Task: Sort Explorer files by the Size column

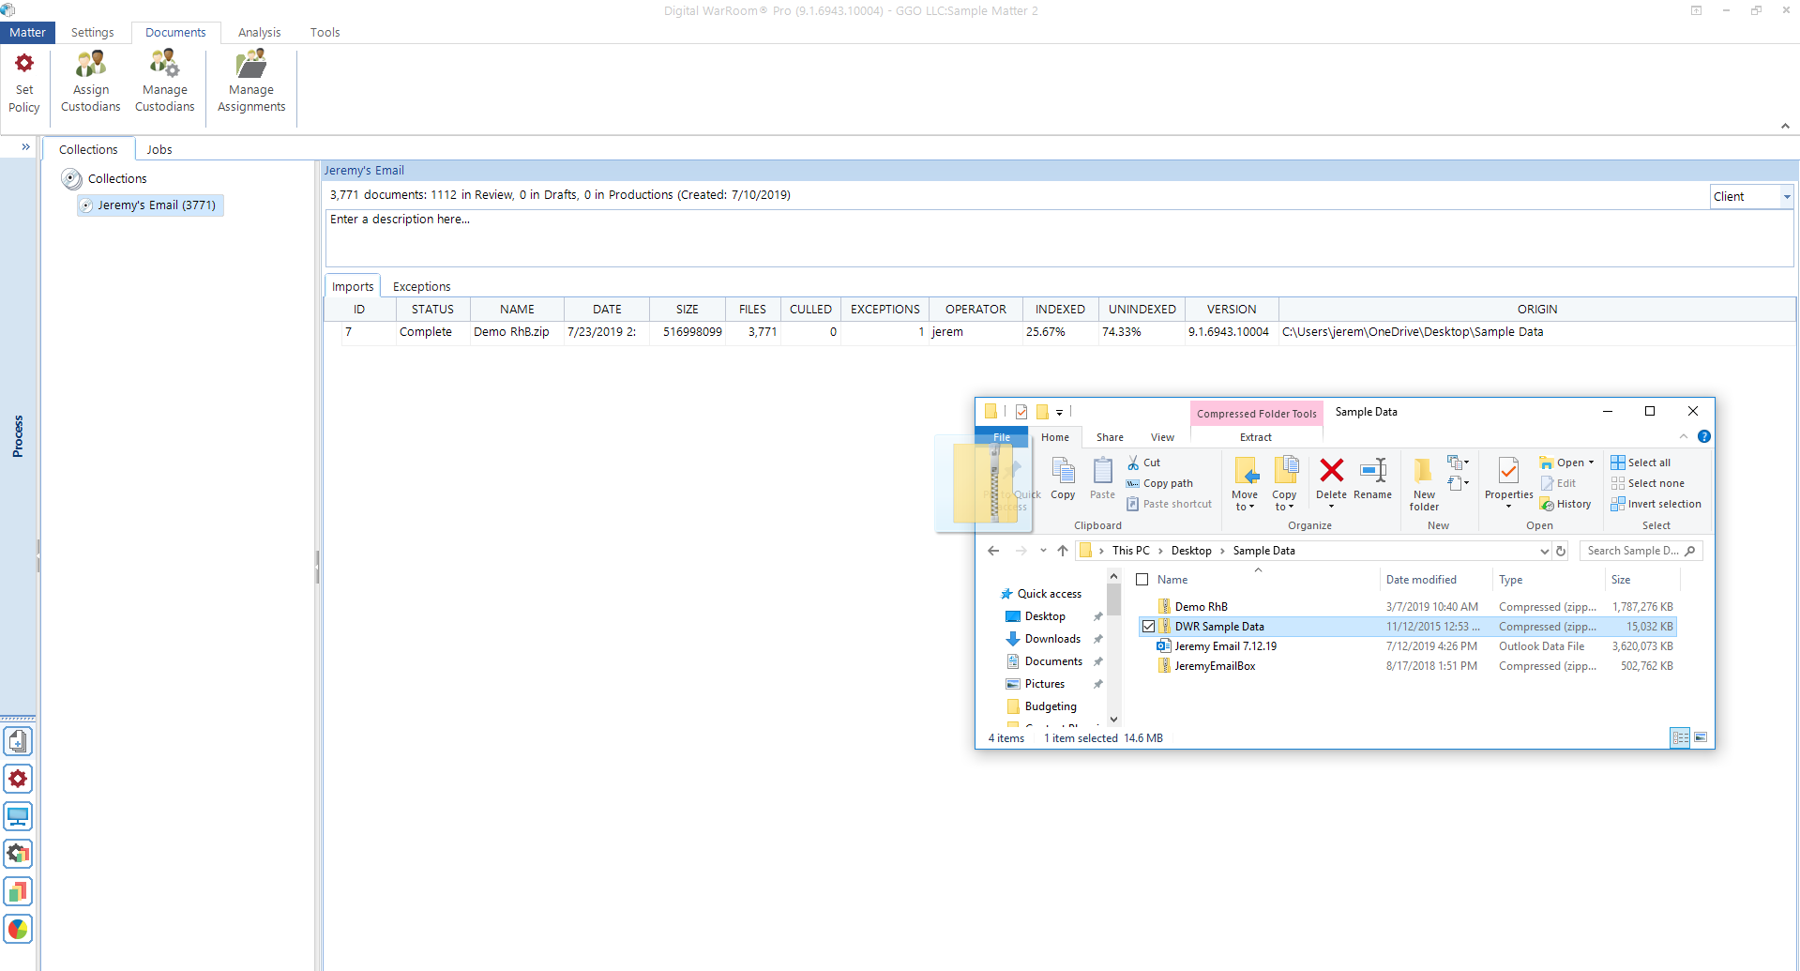Action: 1621,580
